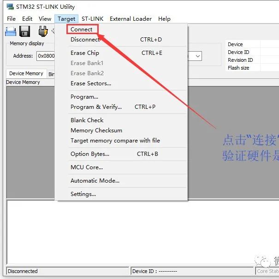Open the View menu

[45, 19]
